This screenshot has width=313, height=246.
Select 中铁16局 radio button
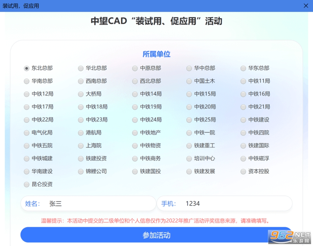pyautogui.click(x=243, y=94)
